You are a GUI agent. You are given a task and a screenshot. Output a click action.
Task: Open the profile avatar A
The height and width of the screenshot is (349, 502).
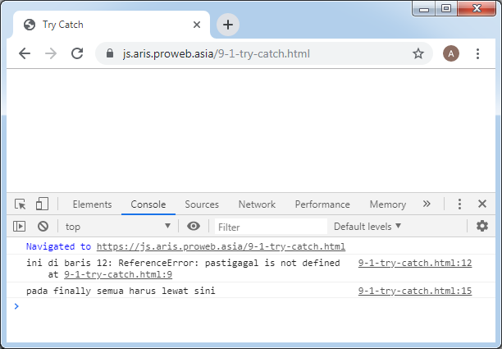pos(451,53)
